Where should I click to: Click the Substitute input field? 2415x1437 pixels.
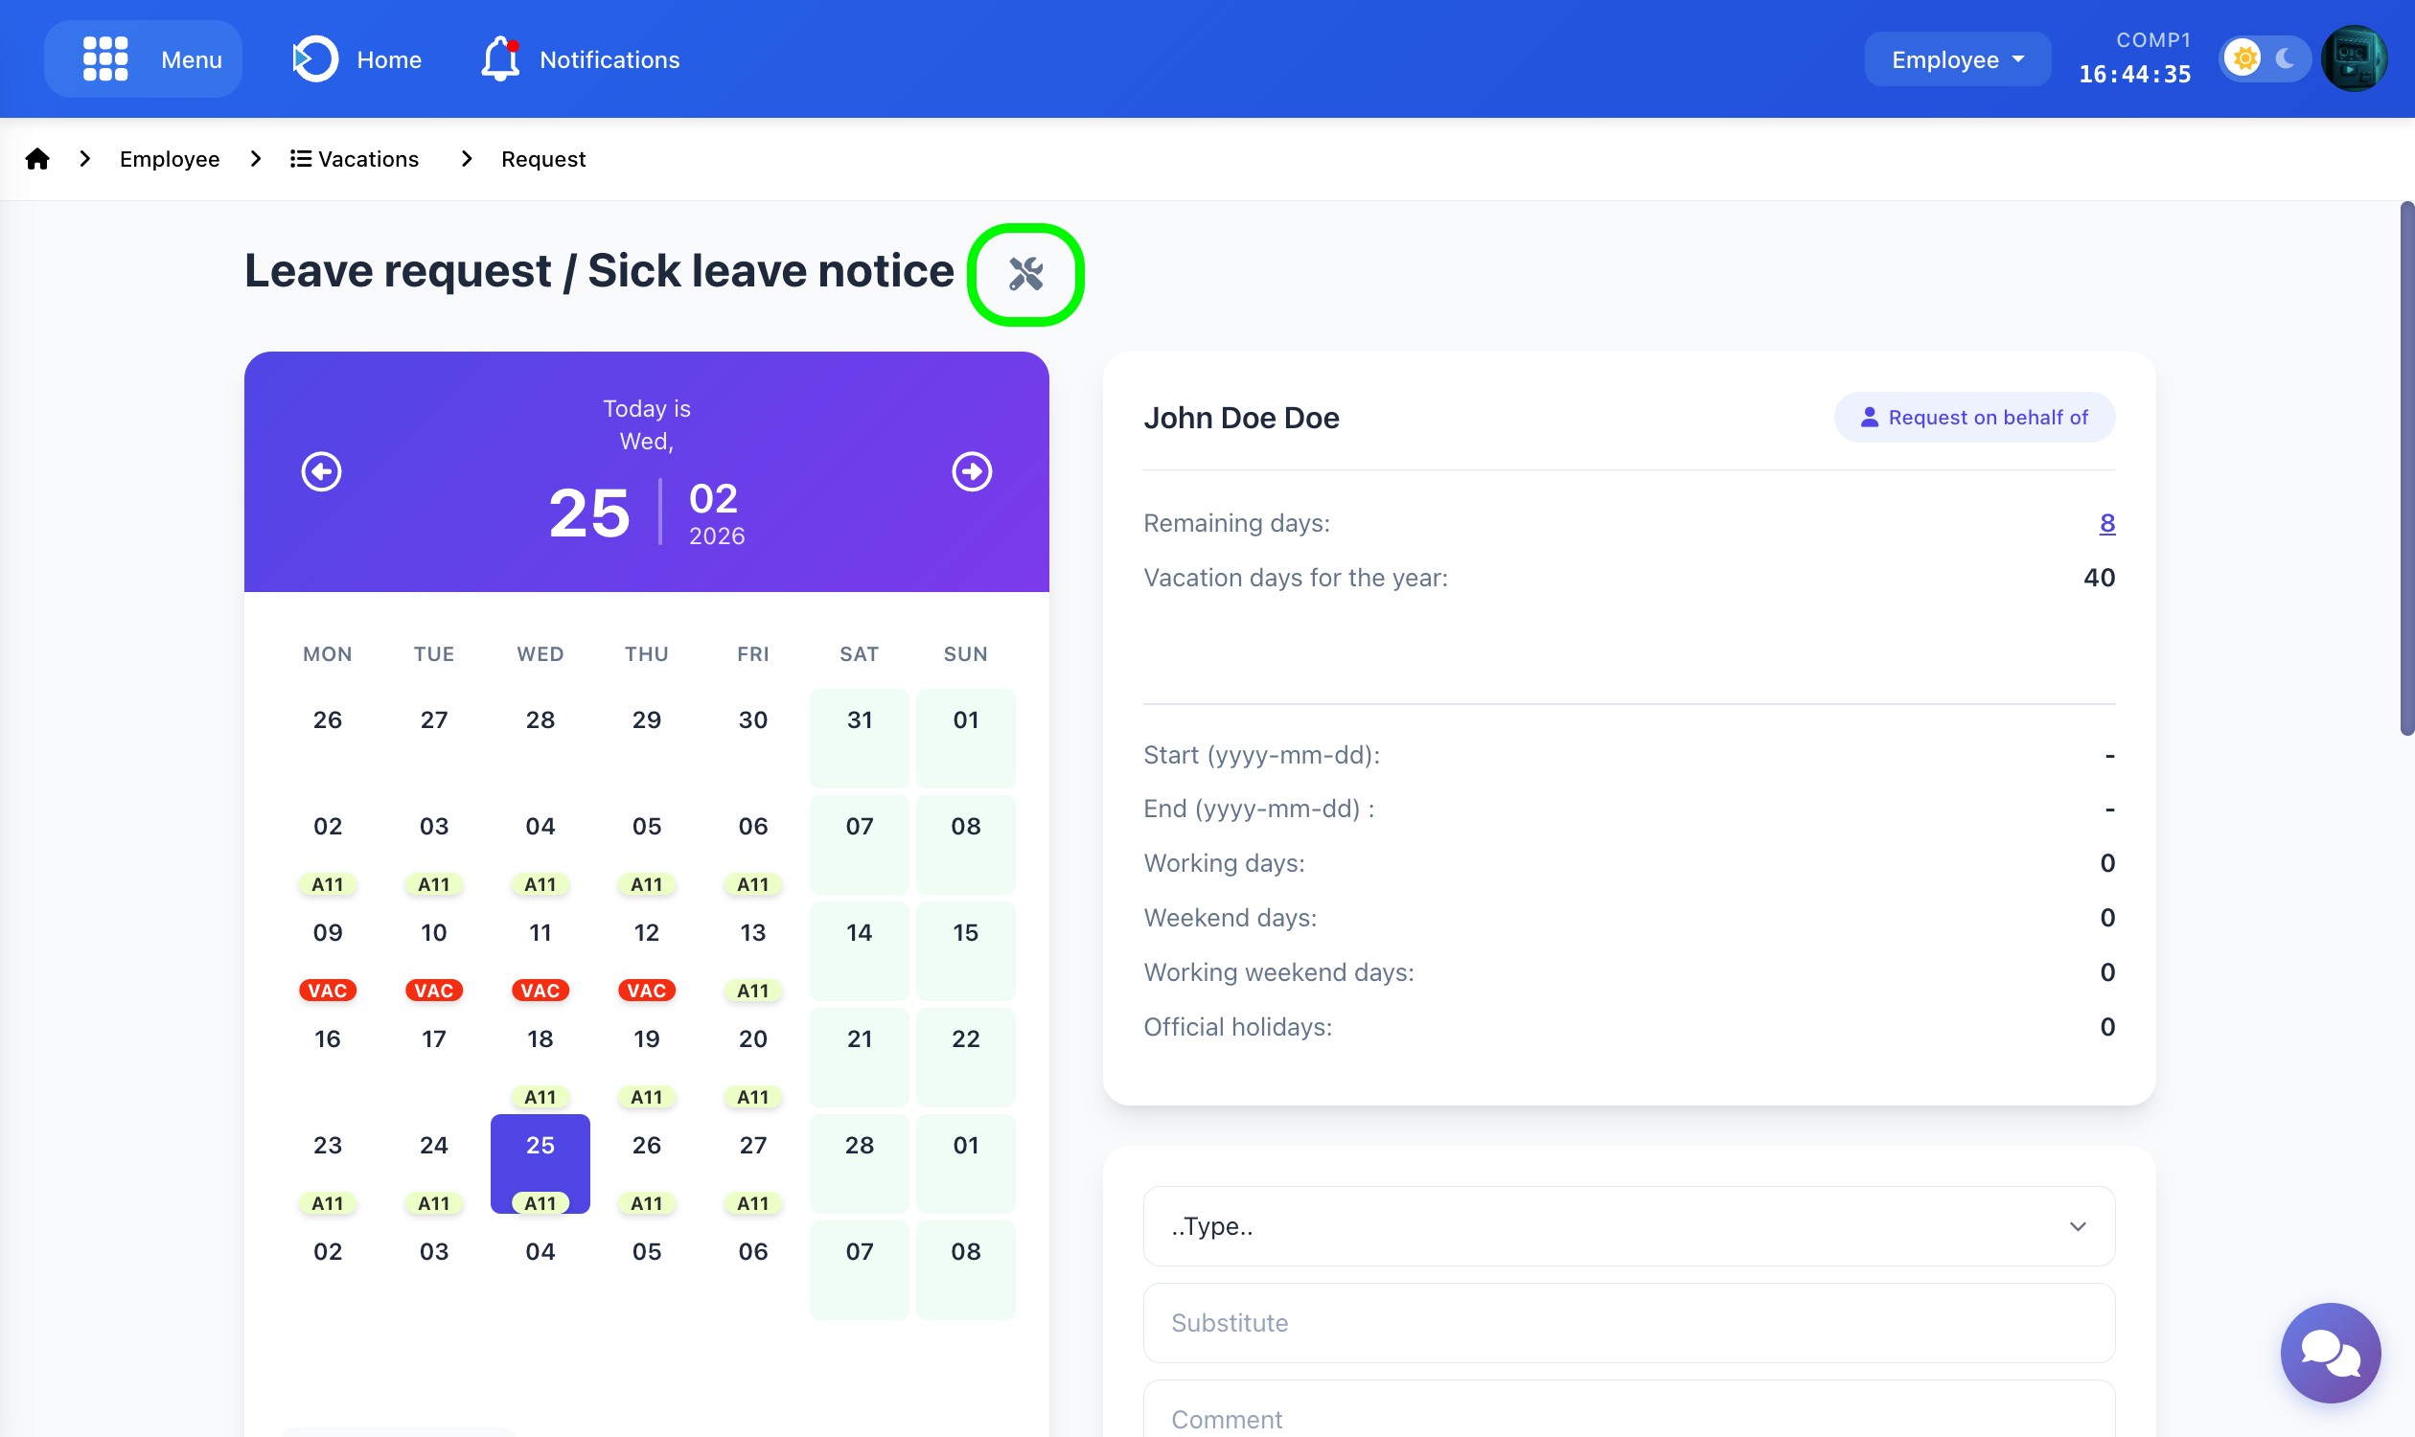pyautogui.click(x=1628, y=1323)
